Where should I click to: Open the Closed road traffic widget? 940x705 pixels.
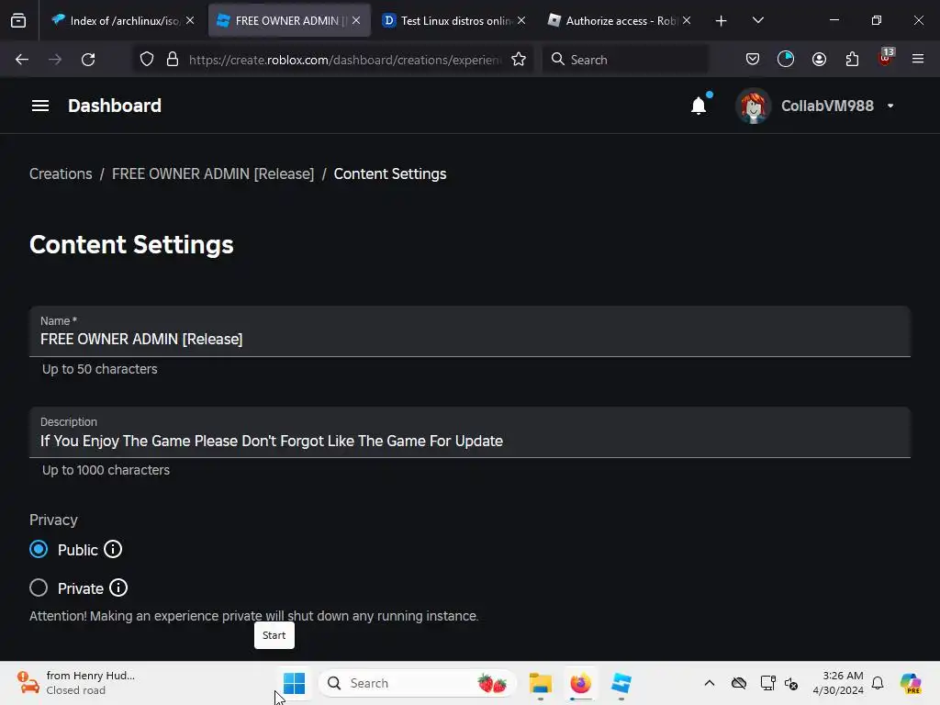click(77, 683)
